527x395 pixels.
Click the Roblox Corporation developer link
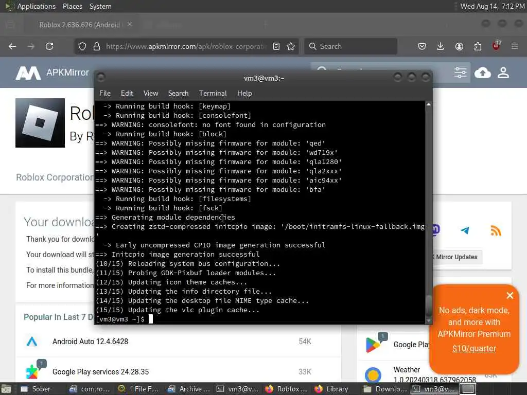pos(55,177)
